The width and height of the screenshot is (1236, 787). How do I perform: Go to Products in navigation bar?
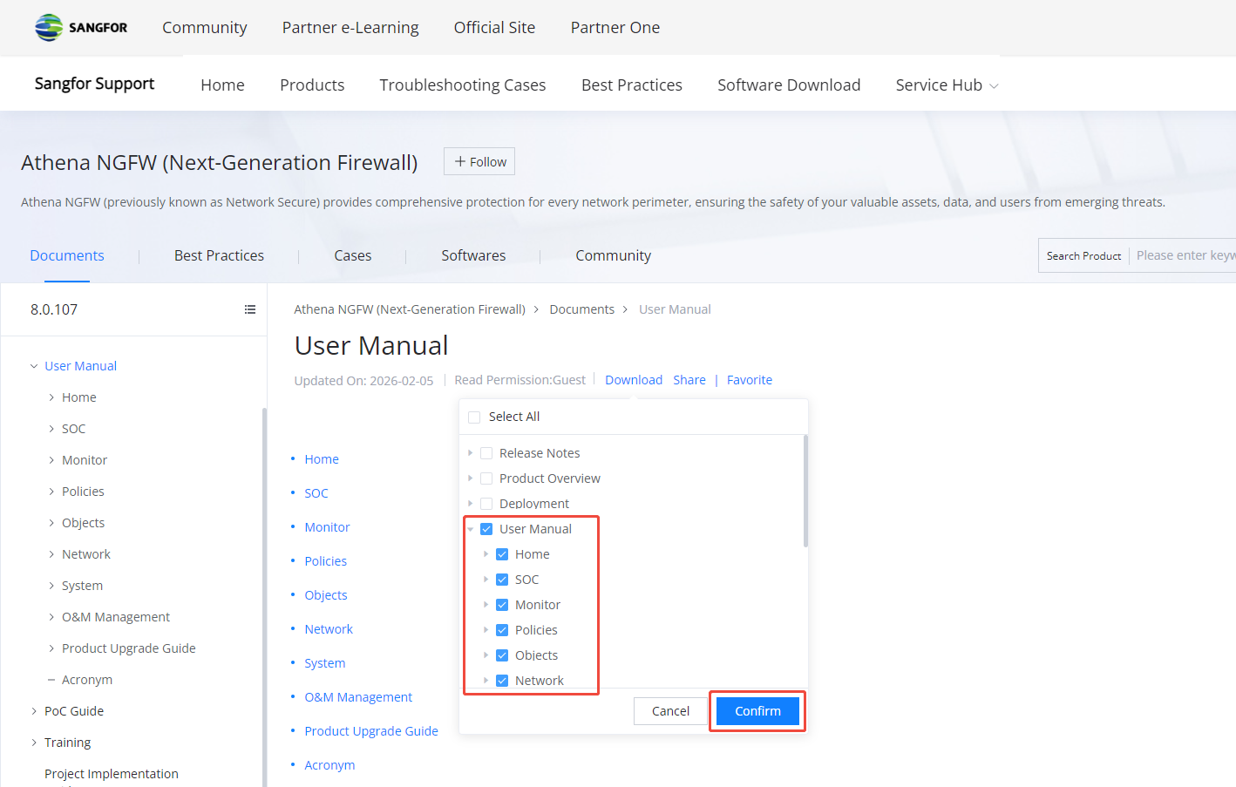312,85
